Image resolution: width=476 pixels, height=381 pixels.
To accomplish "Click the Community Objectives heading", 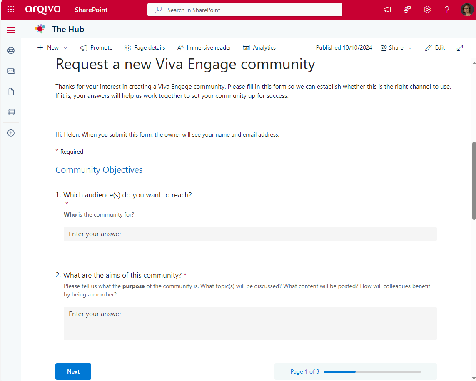I will [x=99, y=170].
